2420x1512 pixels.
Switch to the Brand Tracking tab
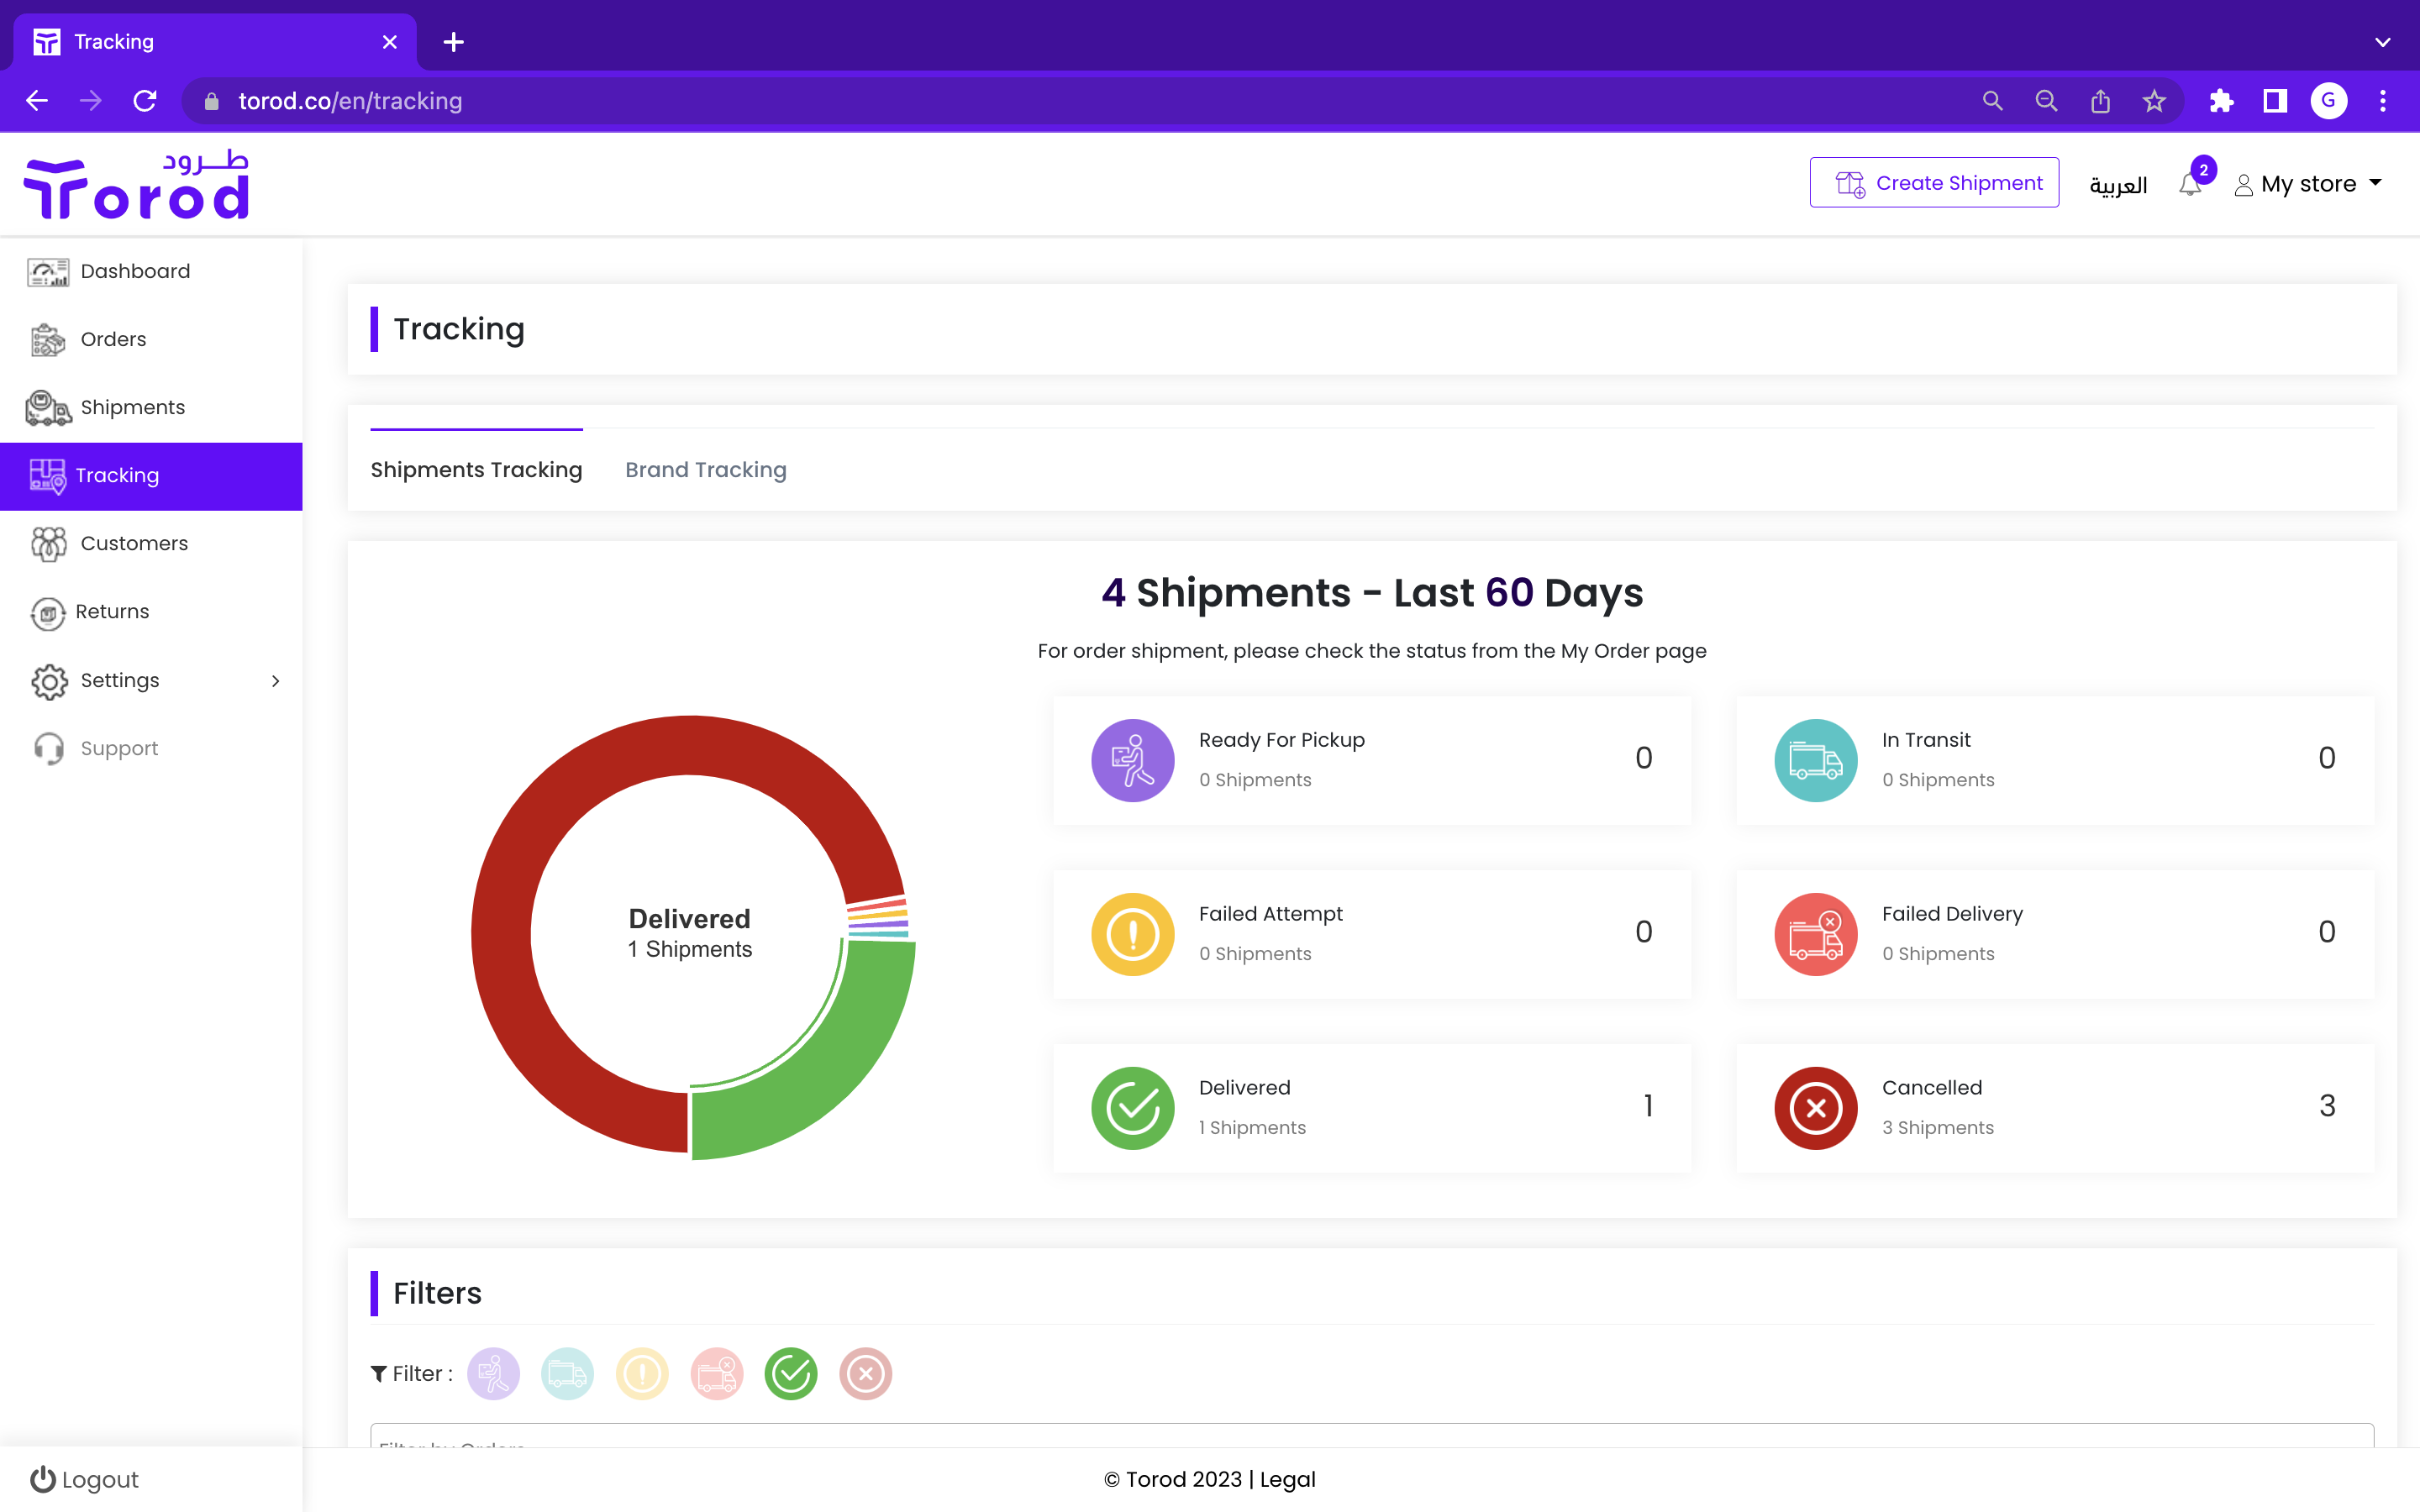coord(706,469)
